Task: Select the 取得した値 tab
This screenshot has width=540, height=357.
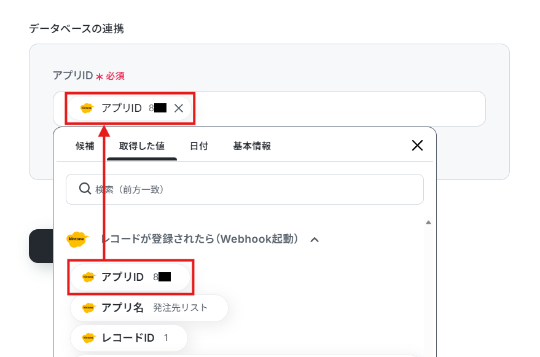Action: coord(142,146)
